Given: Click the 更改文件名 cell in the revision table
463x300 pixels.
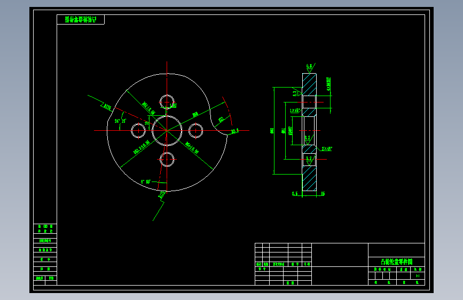Looking at the screenshot, I should coord(278,264).
